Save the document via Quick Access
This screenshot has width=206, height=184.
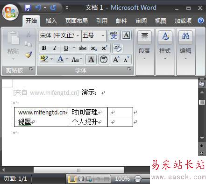click(28, 8)
